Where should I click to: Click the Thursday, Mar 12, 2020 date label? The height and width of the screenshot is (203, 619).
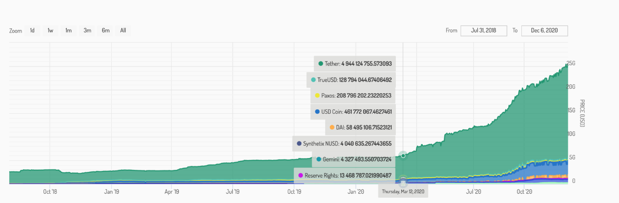point(403,191)
